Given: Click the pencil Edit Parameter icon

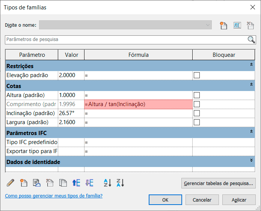Looking at the screenshot, I should (11, 183).
